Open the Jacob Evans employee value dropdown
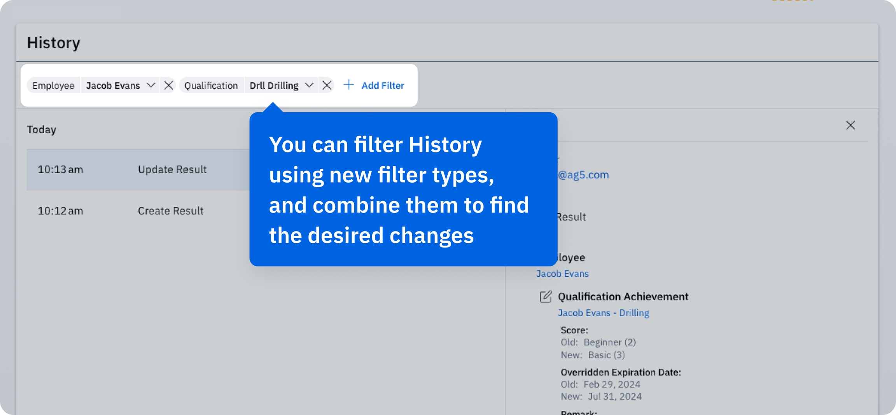The width and height of the screenshot is (896, 415). click(x=113, y=85)
